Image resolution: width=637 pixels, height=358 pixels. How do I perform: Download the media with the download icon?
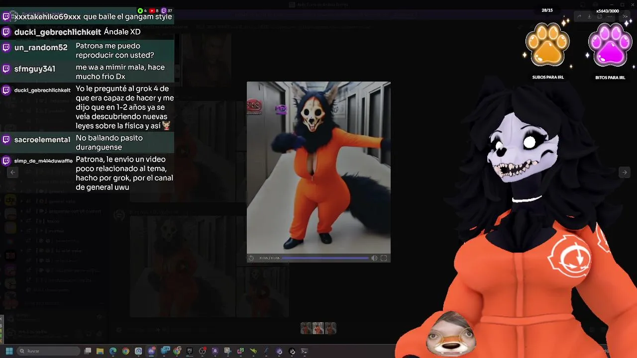[589, 17]
